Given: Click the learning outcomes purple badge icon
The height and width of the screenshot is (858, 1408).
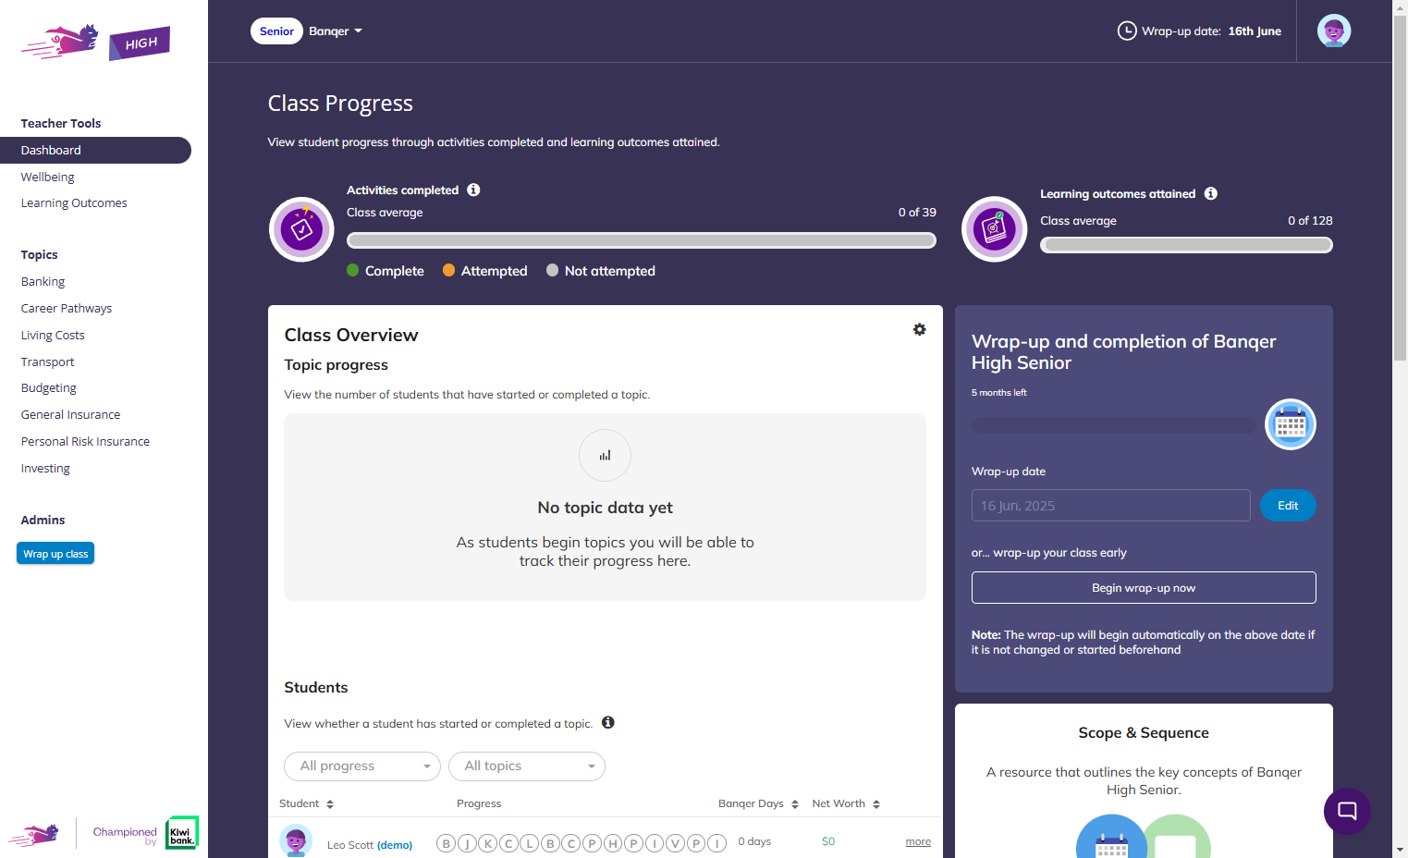Looking at the screenshot, I should (x=995, y=229).
